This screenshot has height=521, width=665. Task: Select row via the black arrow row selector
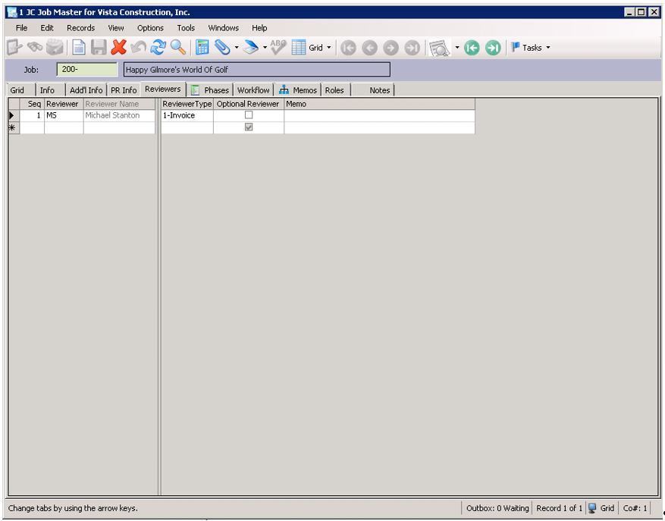point(14,115)
